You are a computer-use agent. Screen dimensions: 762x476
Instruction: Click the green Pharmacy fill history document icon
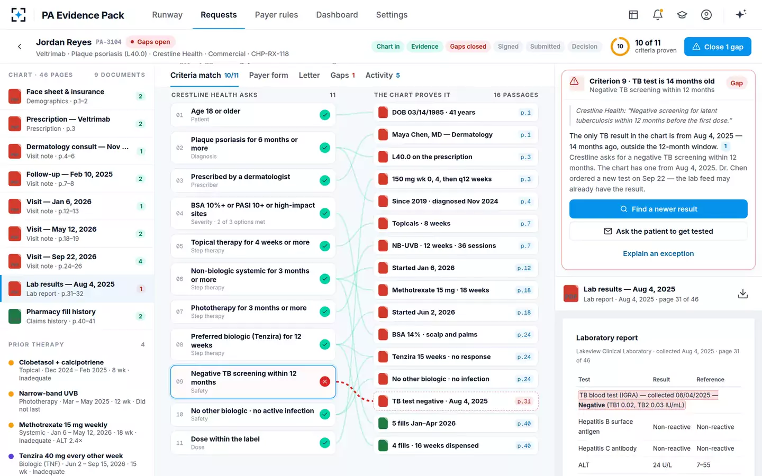[x=15, y=316]
